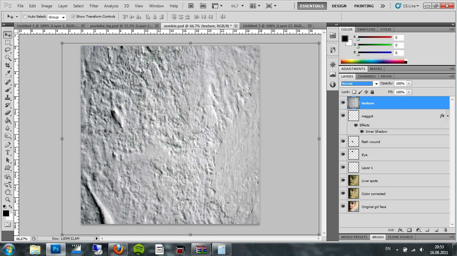The width and height of the screenshot is (457, 256).
Task: Select the Spot Healing Brush tool
Action: 8,82
